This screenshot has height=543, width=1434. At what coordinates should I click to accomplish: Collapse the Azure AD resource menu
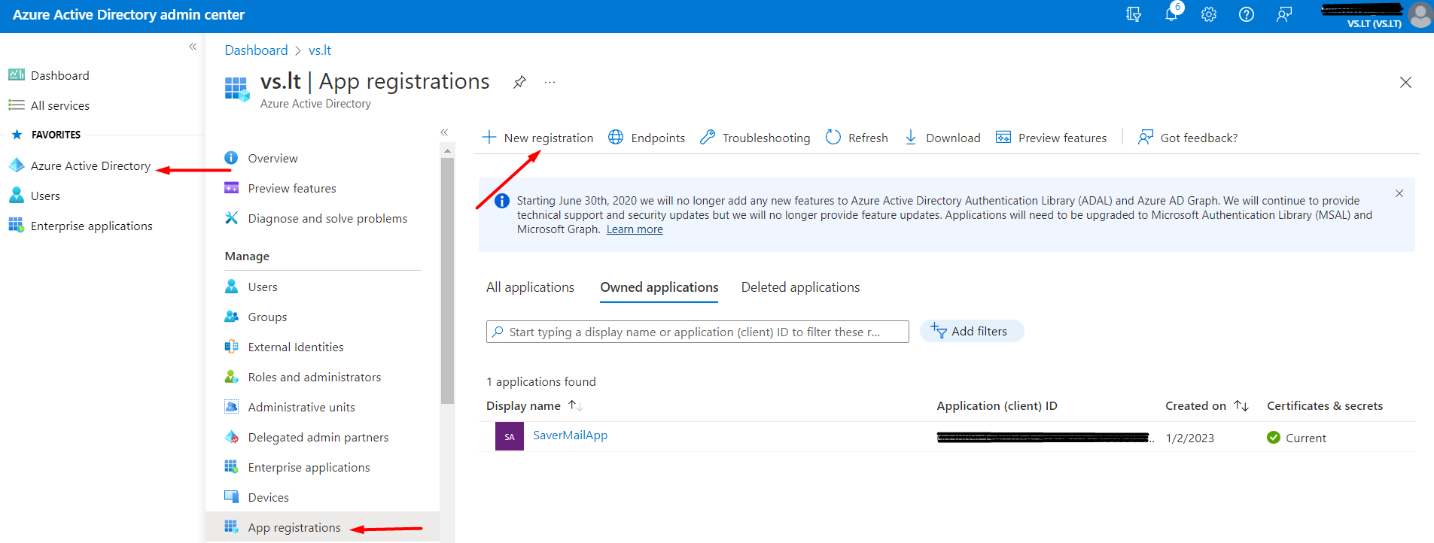pos(444,132)
